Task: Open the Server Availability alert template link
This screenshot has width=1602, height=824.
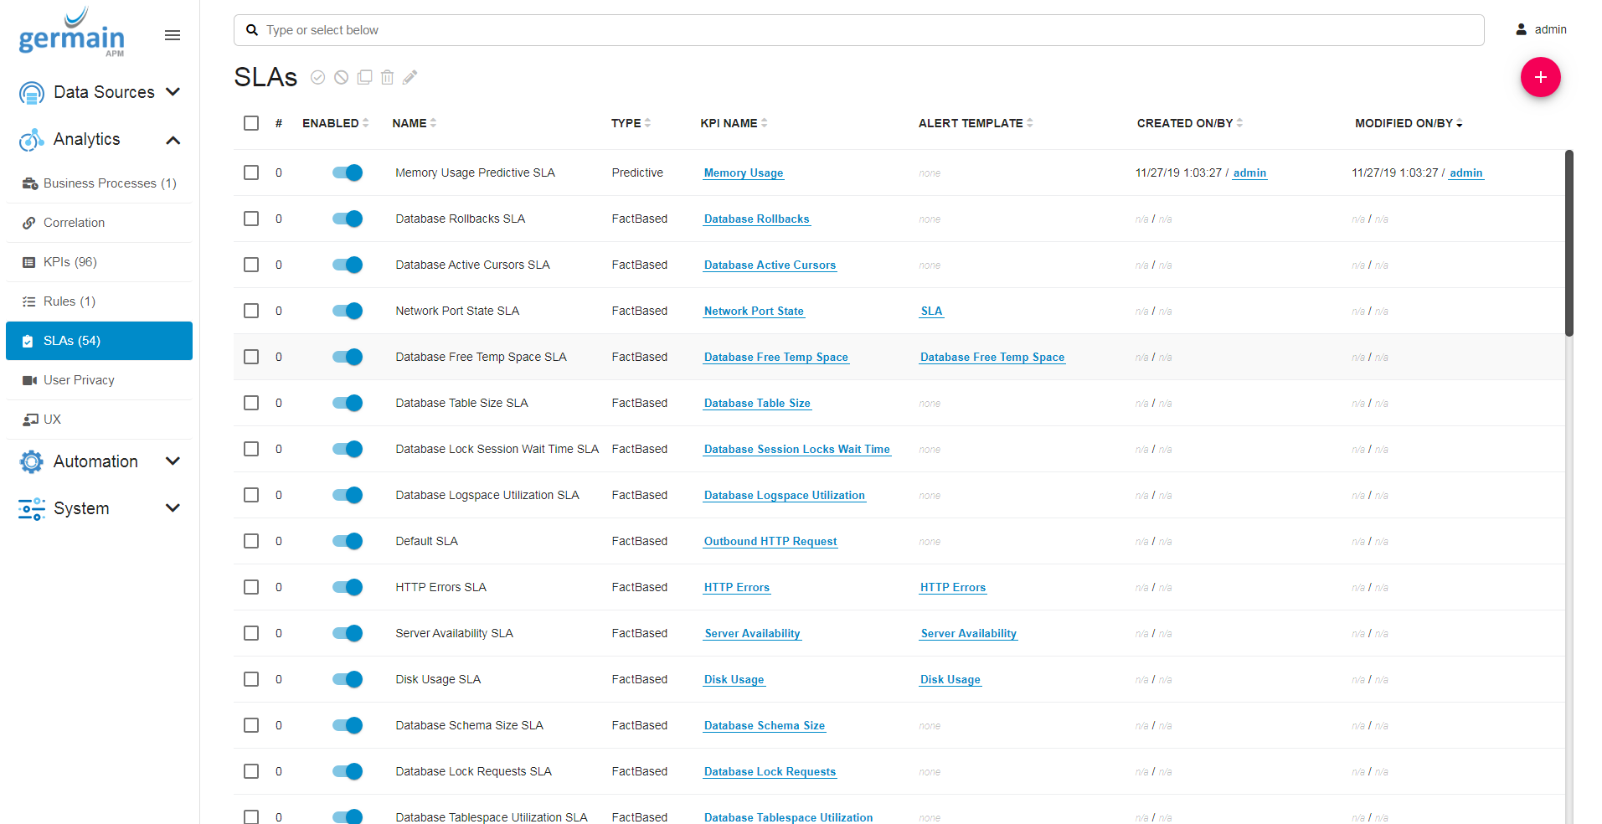Action: tap(968, 634)
